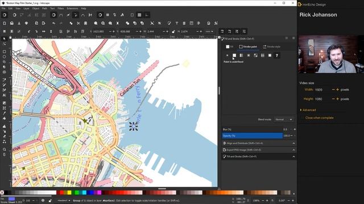Click the New document icon
The width and height of the screenshot is (364, 204).
[5, 23]
